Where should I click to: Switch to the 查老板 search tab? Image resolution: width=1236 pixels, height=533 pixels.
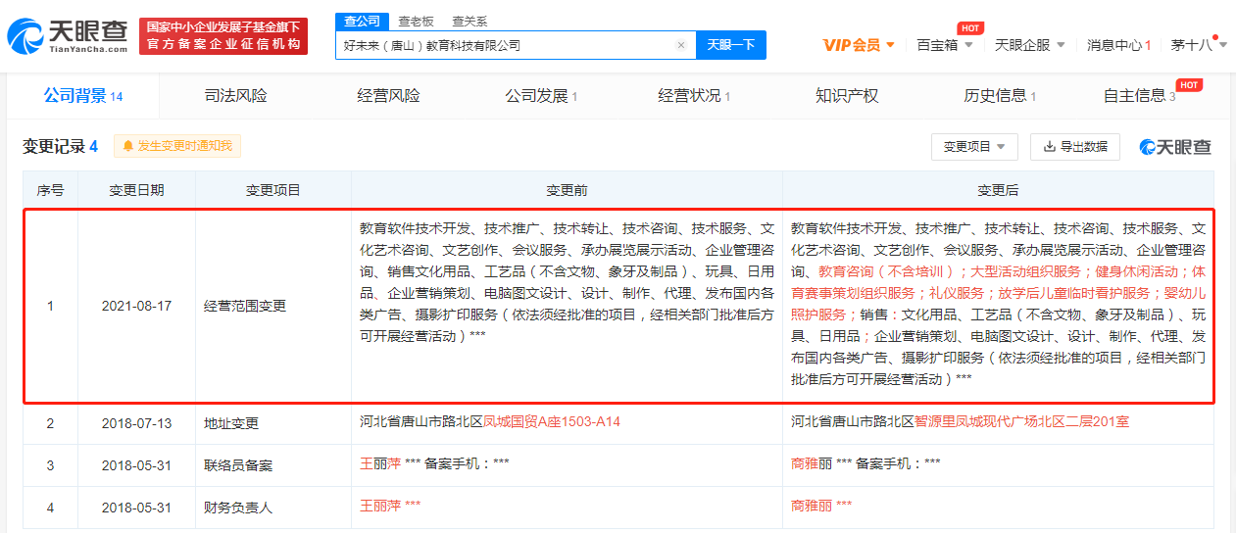(417, 21)
